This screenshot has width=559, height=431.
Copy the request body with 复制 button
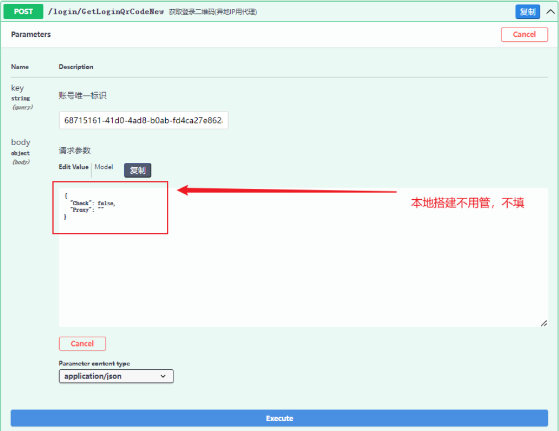point(137,170)
